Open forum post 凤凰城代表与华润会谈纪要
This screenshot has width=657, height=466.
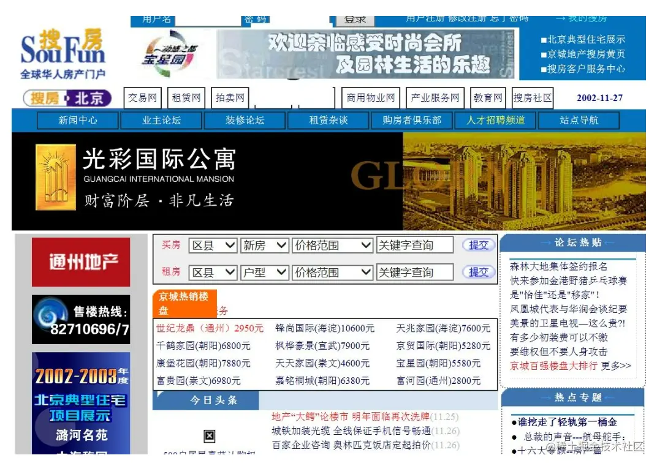tap(568, 309)
